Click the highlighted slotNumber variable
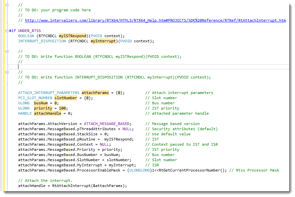 point(66,98)
